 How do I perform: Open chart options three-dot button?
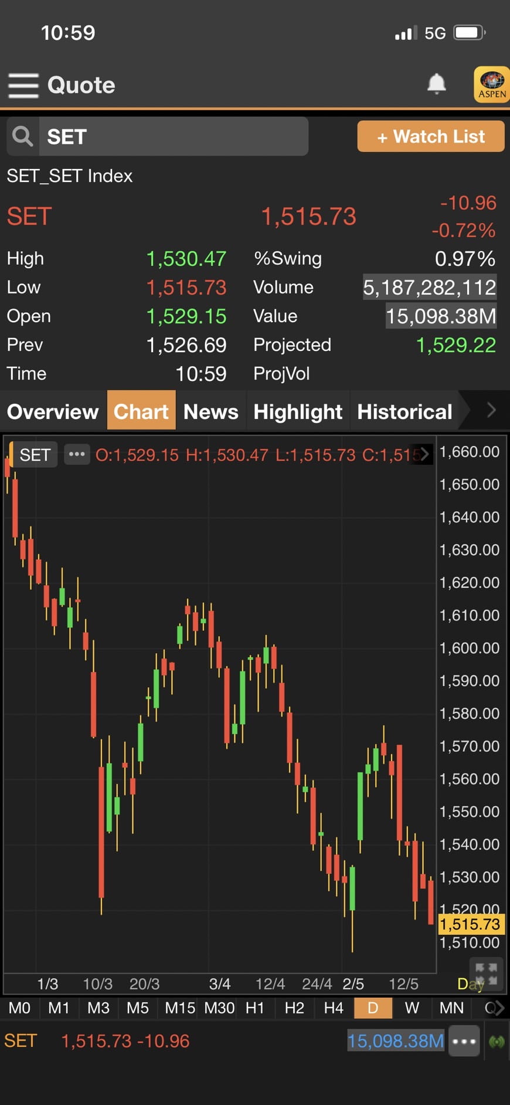click(x=77, y=454)
